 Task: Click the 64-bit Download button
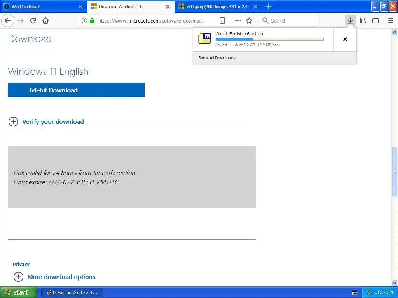76,90
